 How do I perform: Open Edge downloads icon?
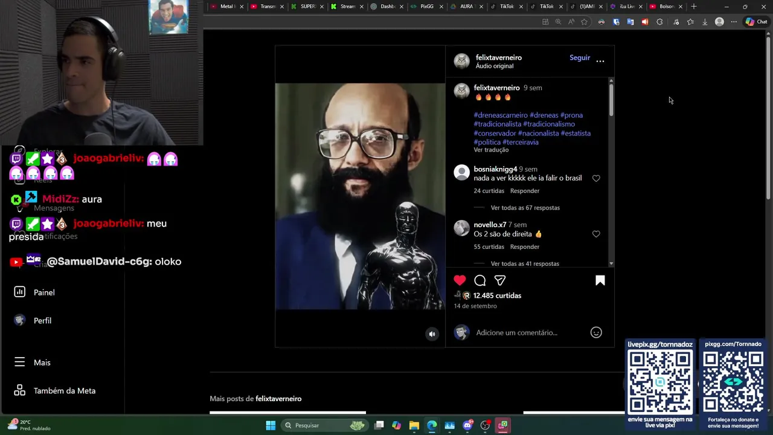tap(705, 22)
